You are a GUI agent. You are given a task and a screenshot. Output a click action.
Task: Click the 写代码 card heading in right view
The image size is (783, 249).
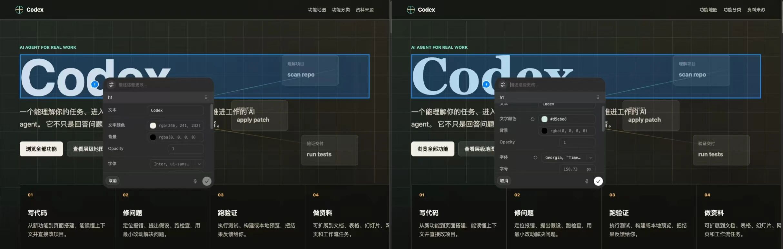pyautogui.click(x=429, y=213)
